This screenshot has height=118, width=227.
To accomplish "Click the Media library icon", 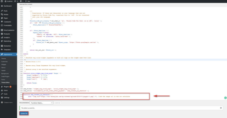I will (2, 15).
